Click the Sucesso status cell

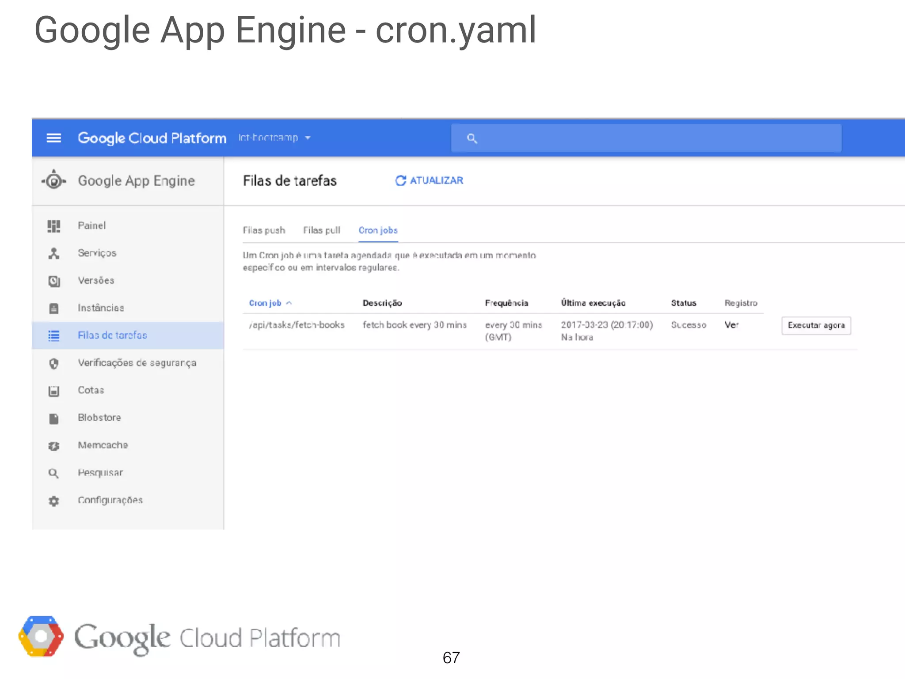pyautogui.click(x=688, y=325)
